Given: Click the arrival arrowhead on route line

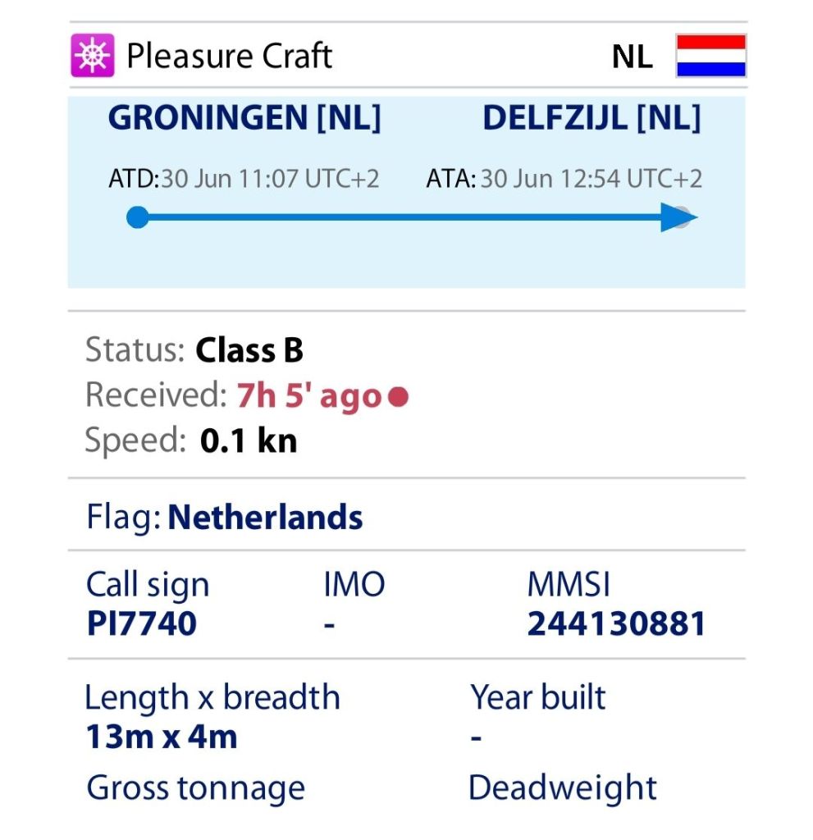Looking at the screenshot, I should pos(678,218).
